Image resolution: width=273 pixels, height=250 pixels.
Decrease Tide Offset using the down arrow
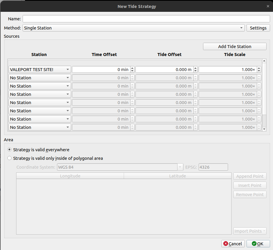[x=196, y=71]
